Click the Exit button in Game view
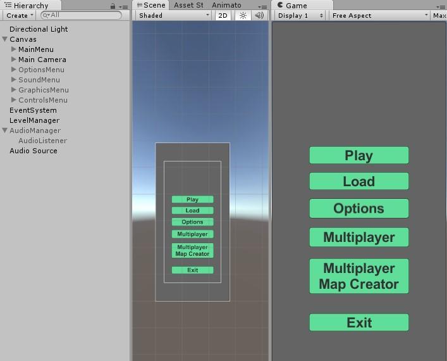The height and width of the screenshot is (361, 447). pyautogui.click(x=359, y=322)
